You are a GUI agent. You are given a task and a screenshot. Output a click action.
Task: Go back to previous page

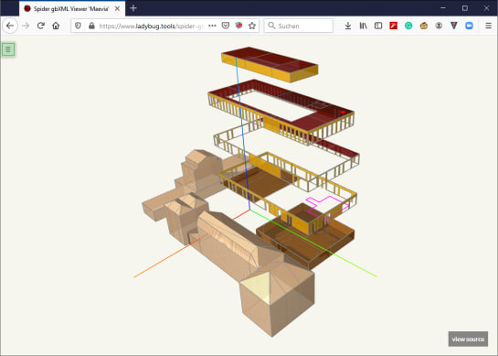[10, 26]
